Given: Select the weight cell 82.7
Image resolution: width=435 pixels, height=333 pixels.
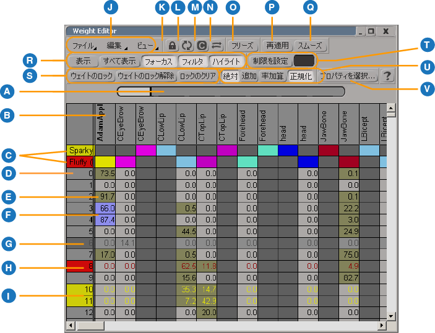Looking at the screenshot, I should tap(349, 278).
